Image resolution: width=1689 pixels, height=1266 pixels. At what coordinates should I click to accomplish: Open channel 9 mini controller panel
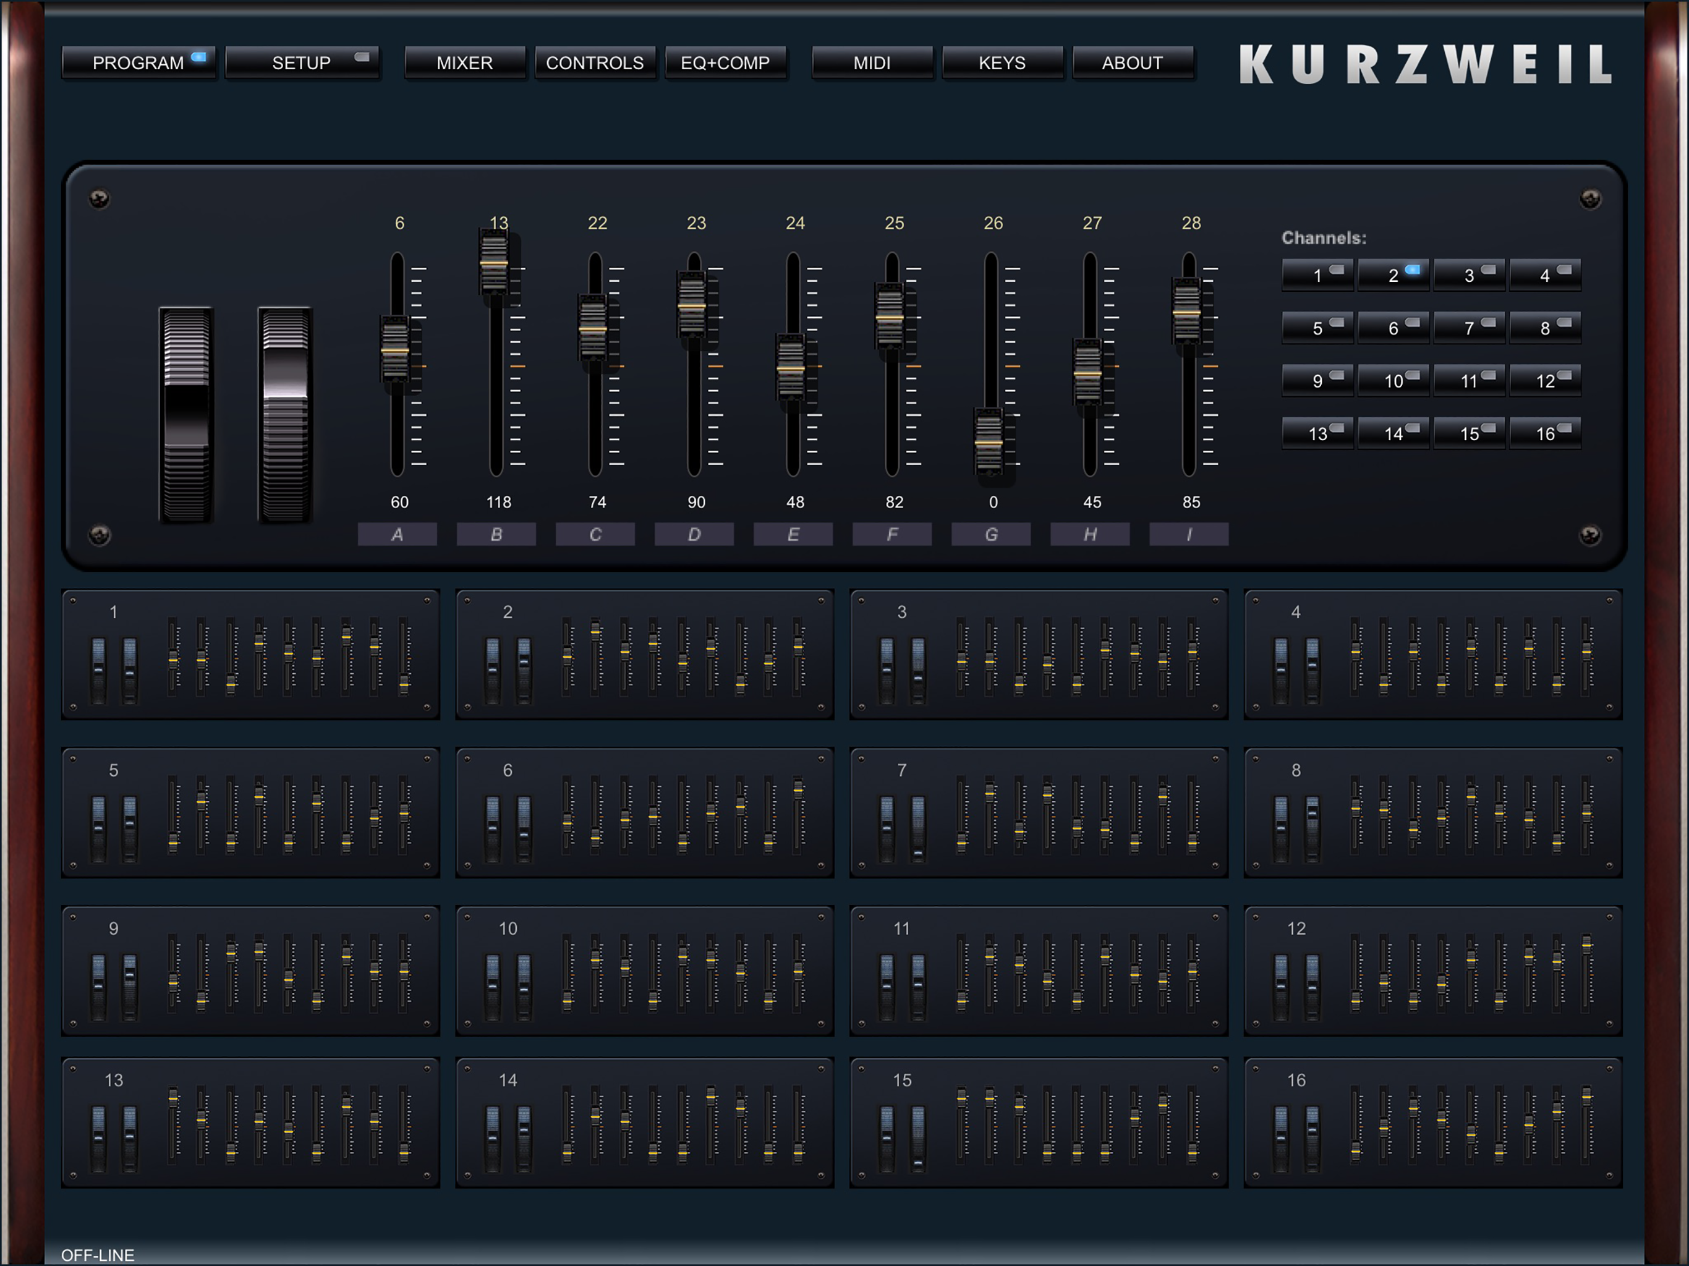click(250, 971)
